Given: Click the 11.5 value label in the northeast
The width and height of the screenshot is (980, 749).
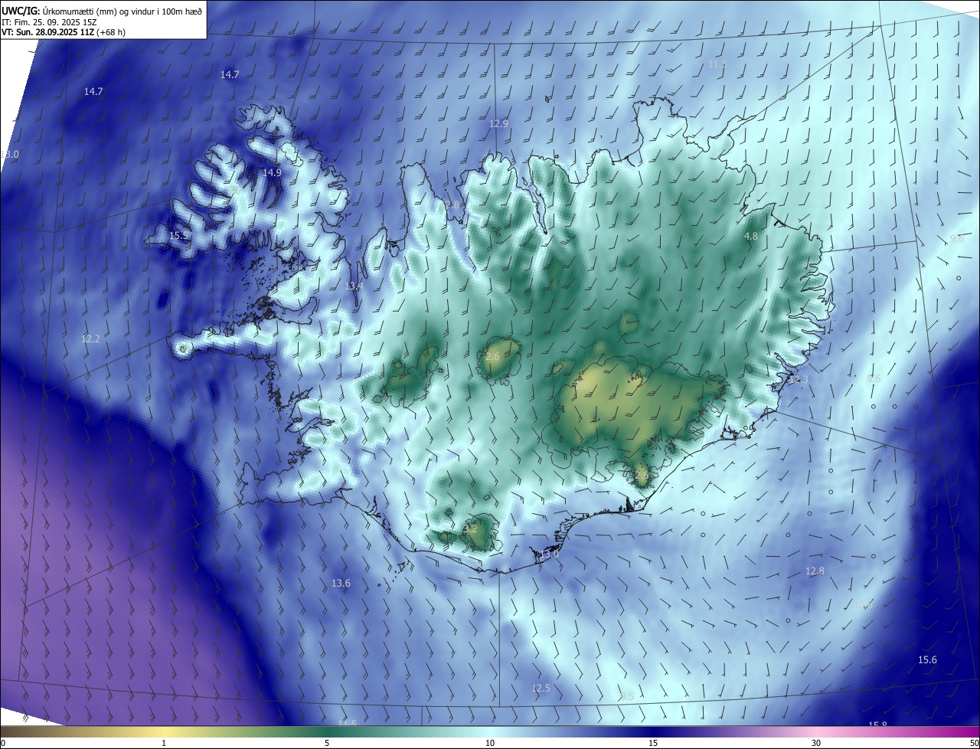Looking at the screenshot, I should 717,64.
